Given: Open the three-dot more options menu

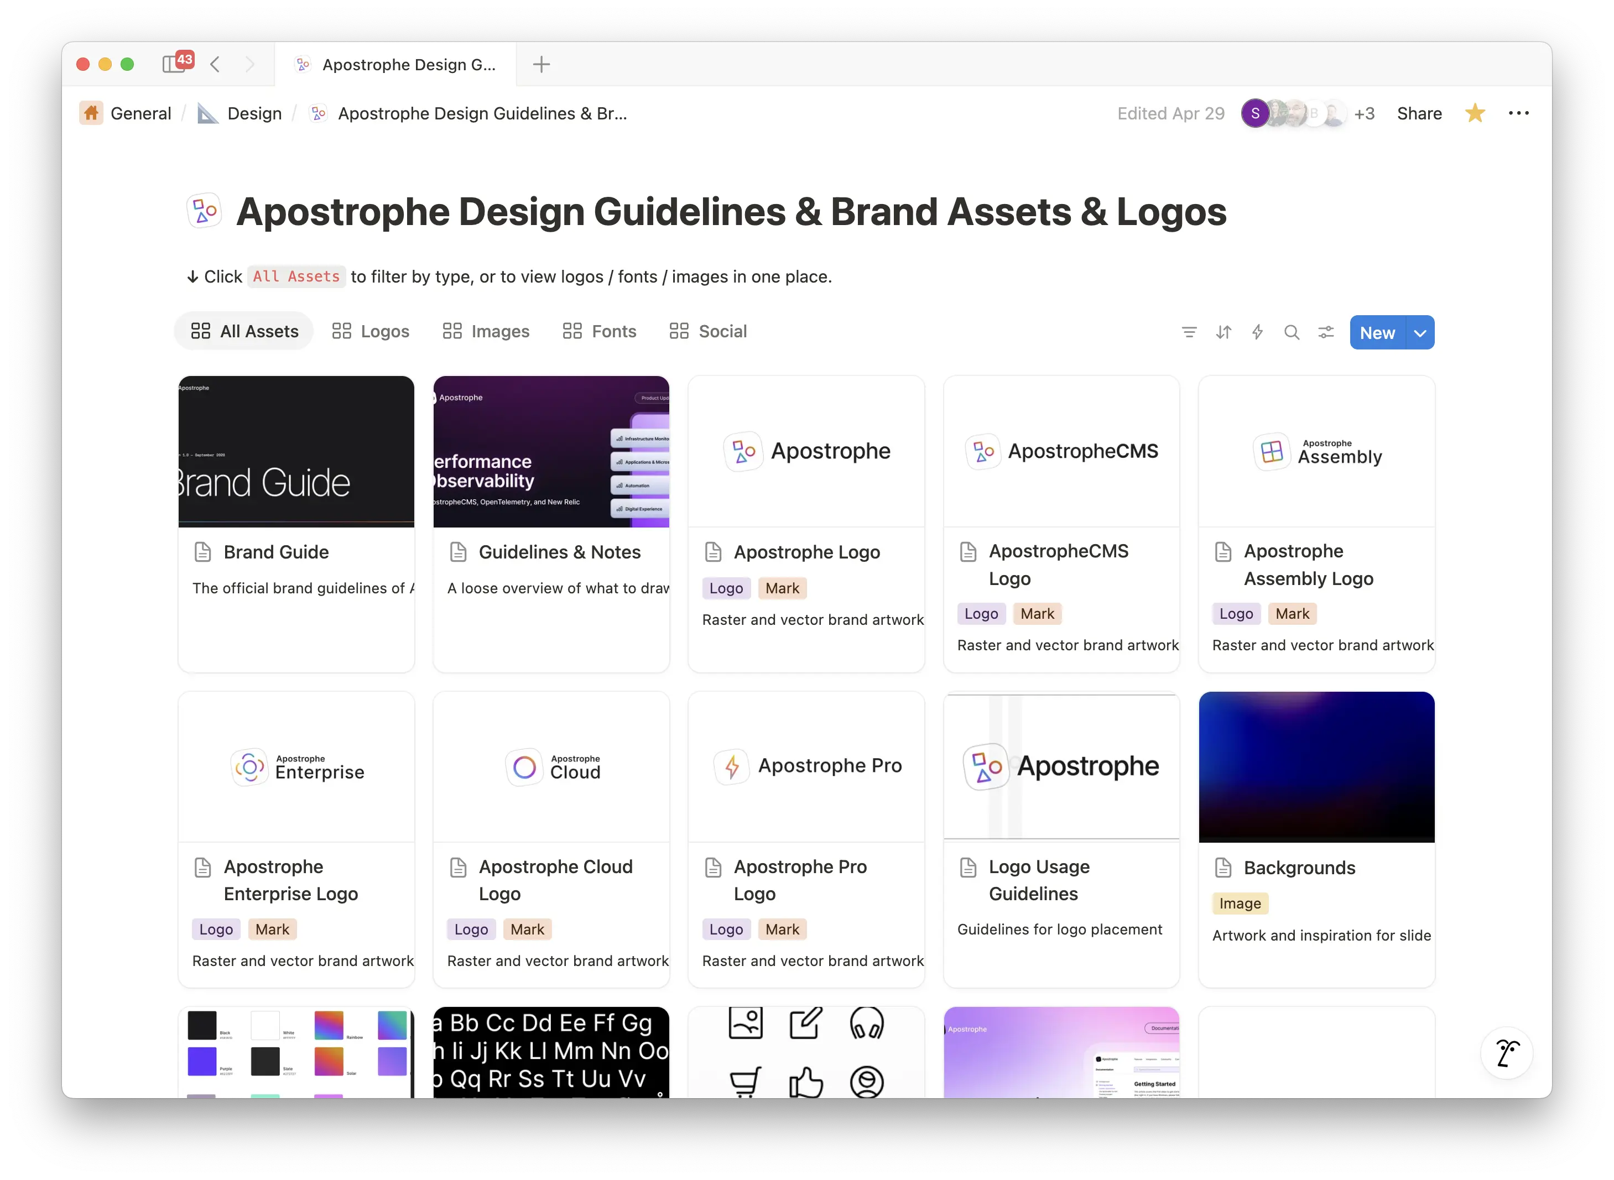Looking at the screenshot, I should click(1518, 113).
